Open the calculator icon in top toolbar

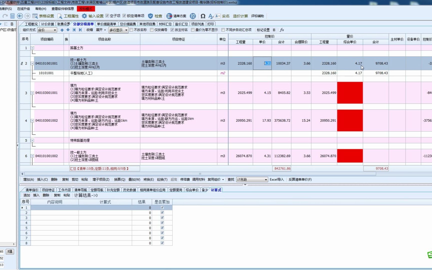[12, 16]
